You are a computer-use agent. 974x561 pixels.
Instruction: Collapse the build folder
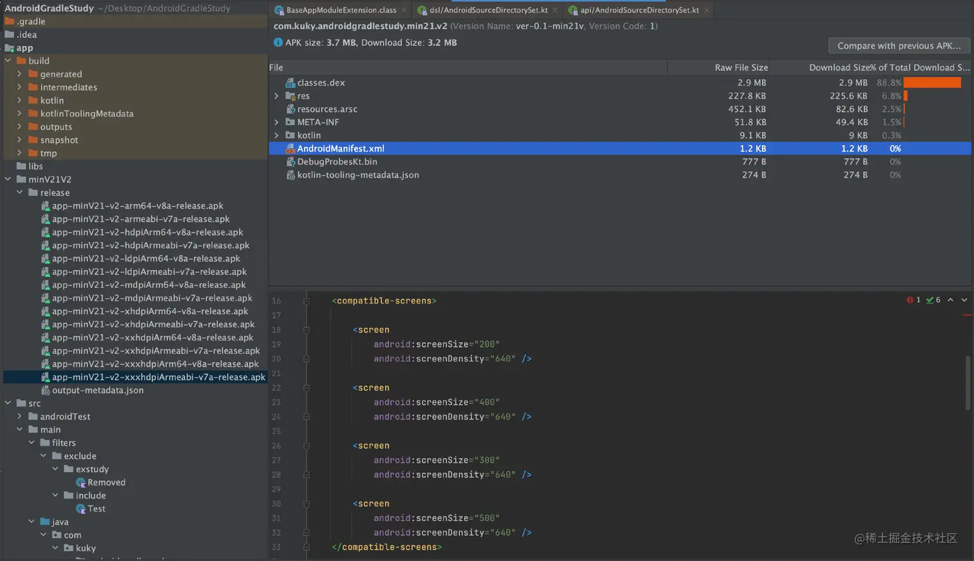(8, 61)
